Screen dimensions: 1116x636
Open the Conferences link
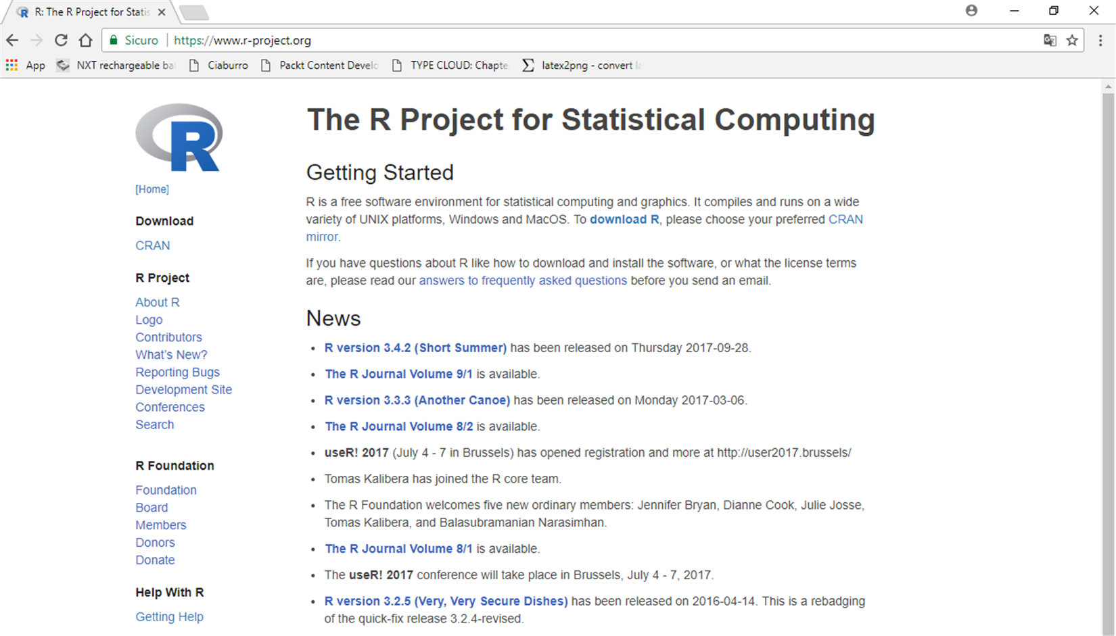(x=170, y=408)
